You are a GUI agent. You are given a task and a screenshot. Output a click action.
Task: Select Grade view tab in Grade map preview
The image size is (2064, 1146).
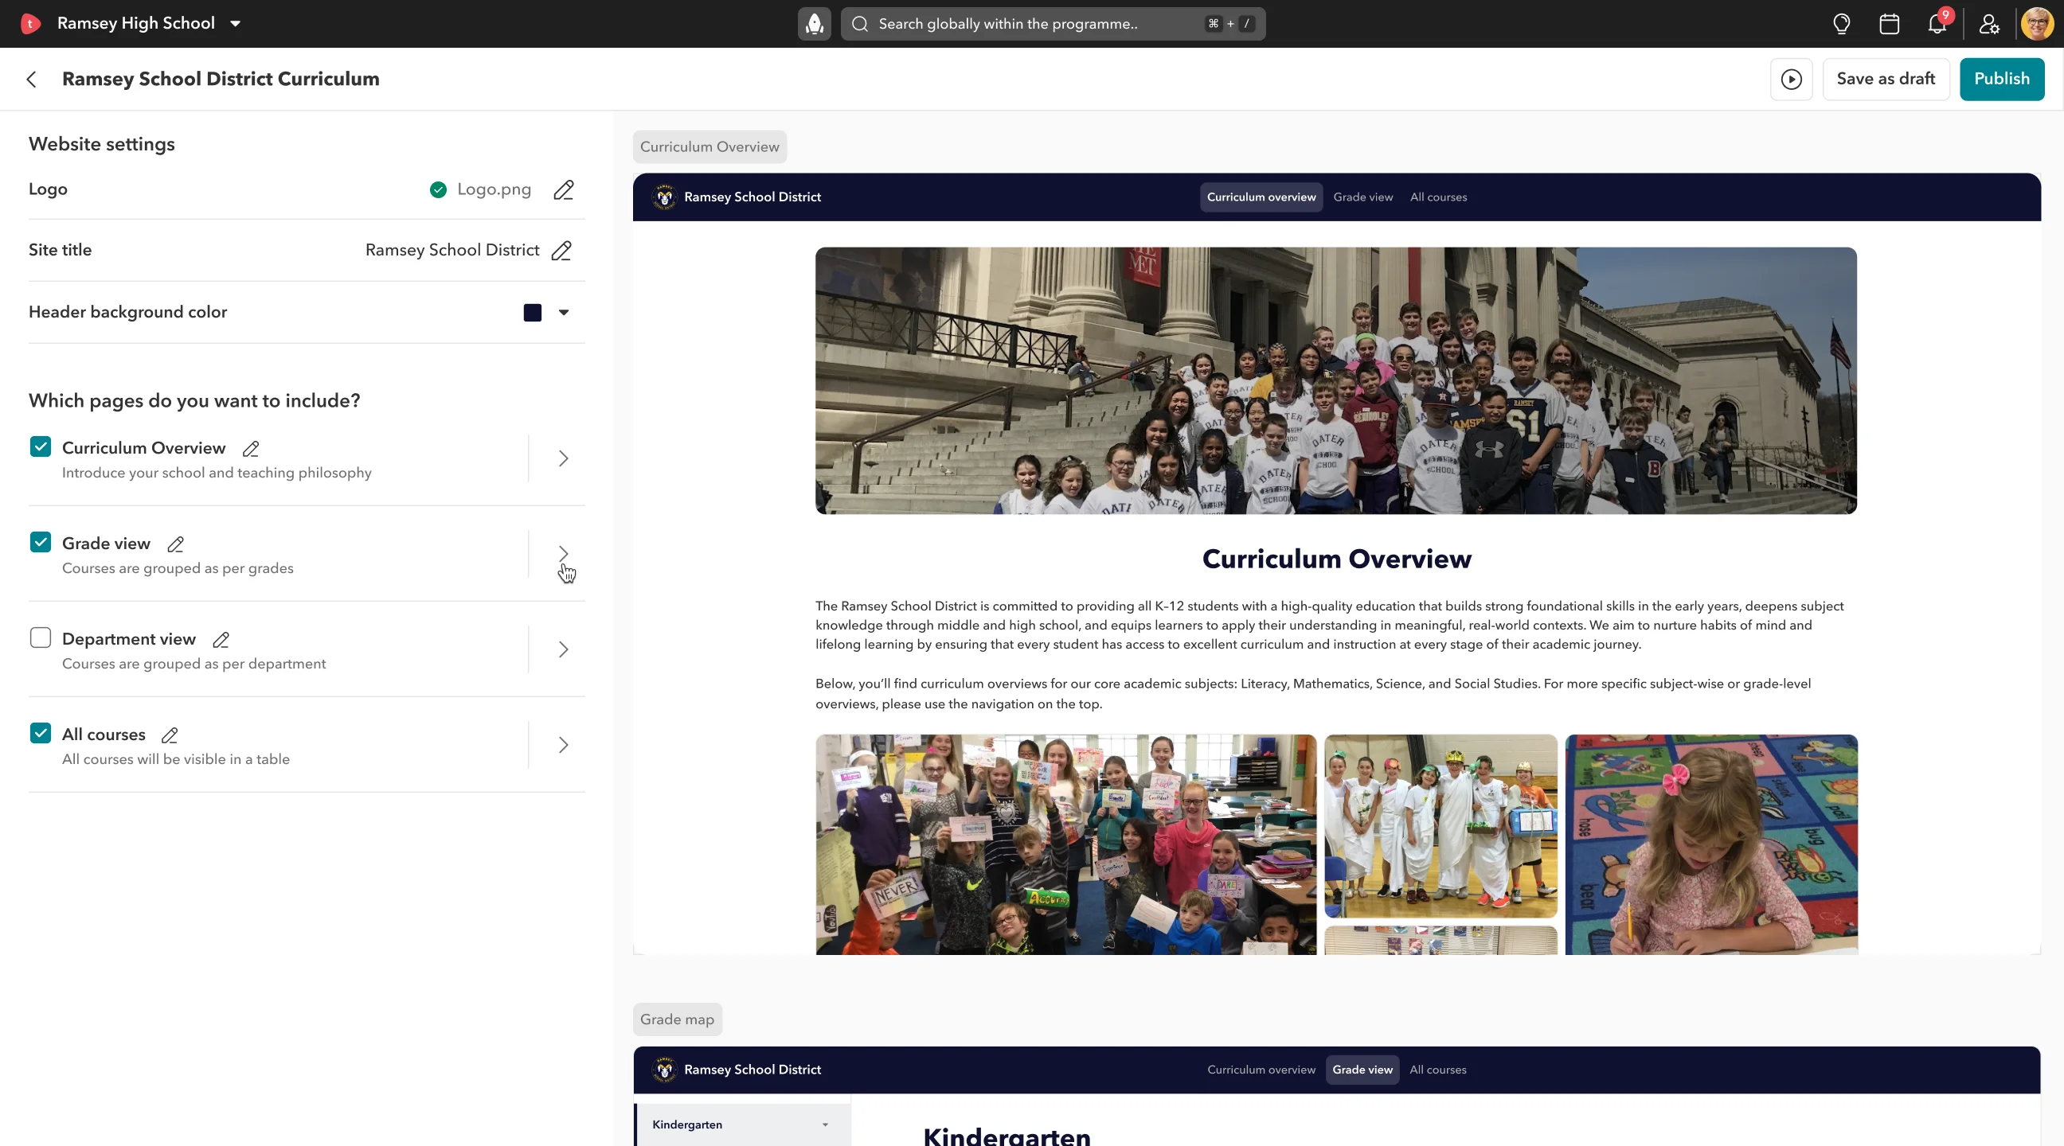pos(1362,1070)
